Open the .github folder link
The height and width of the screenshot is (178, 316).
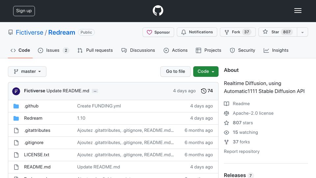[31, 106]
